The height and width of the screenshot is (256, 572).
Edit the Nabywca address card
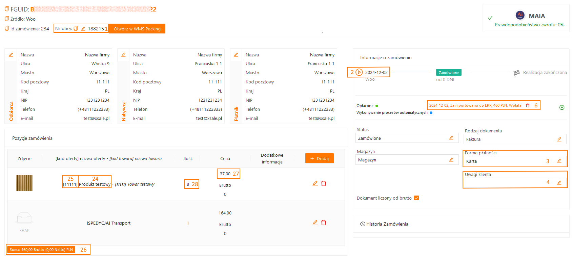click(x=123, y=55)
